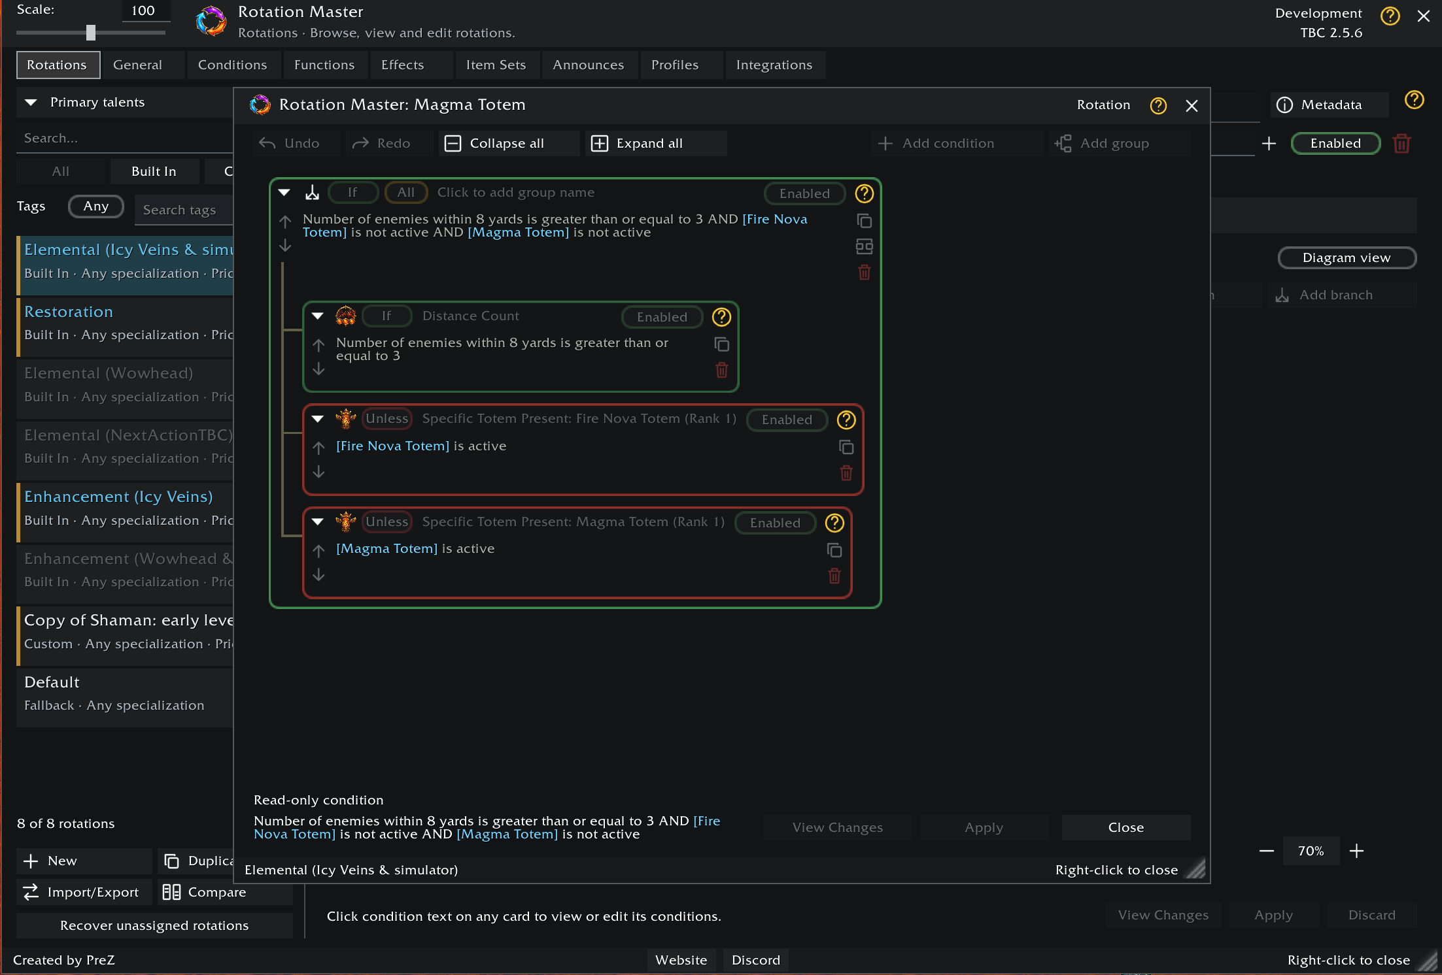Image resolution: width=1442 pixels, height=975 pixels.
Task: Click Expand all button
Action: (x=656, y=143)
